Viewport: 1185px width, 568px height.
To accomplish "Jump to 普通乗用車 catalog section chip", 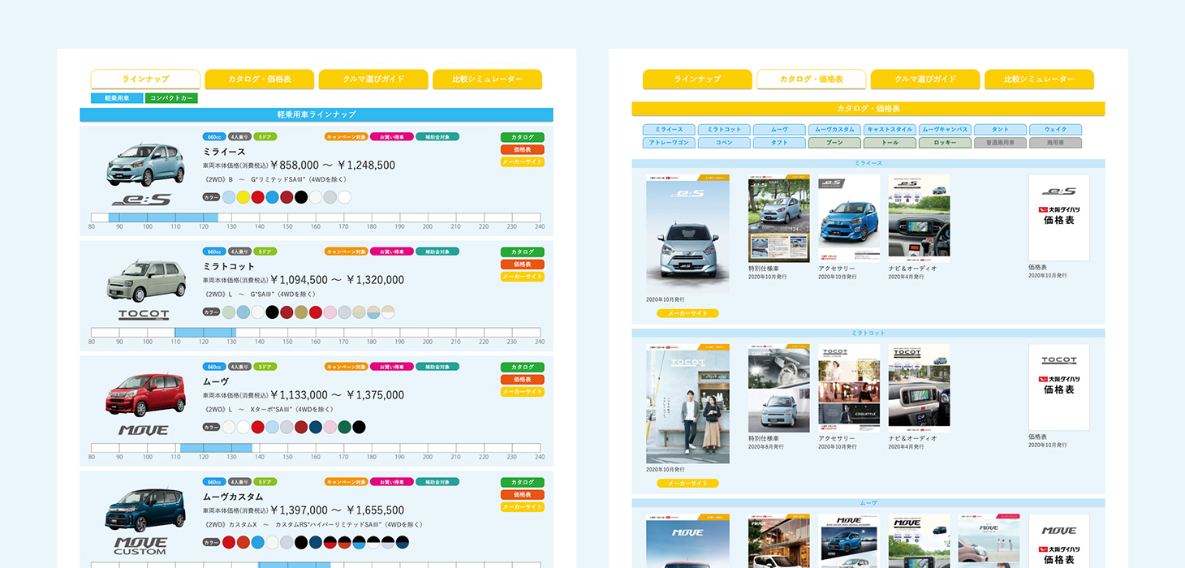I will point(1000,143).
